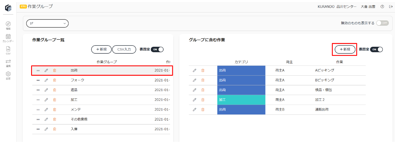Edit the Aピッキング task row
The image size is (395, 143).
[194, 70]
